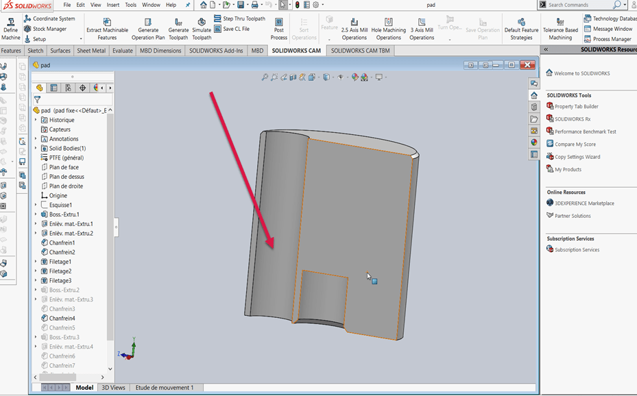Open the Insert menu

point(112,5)
